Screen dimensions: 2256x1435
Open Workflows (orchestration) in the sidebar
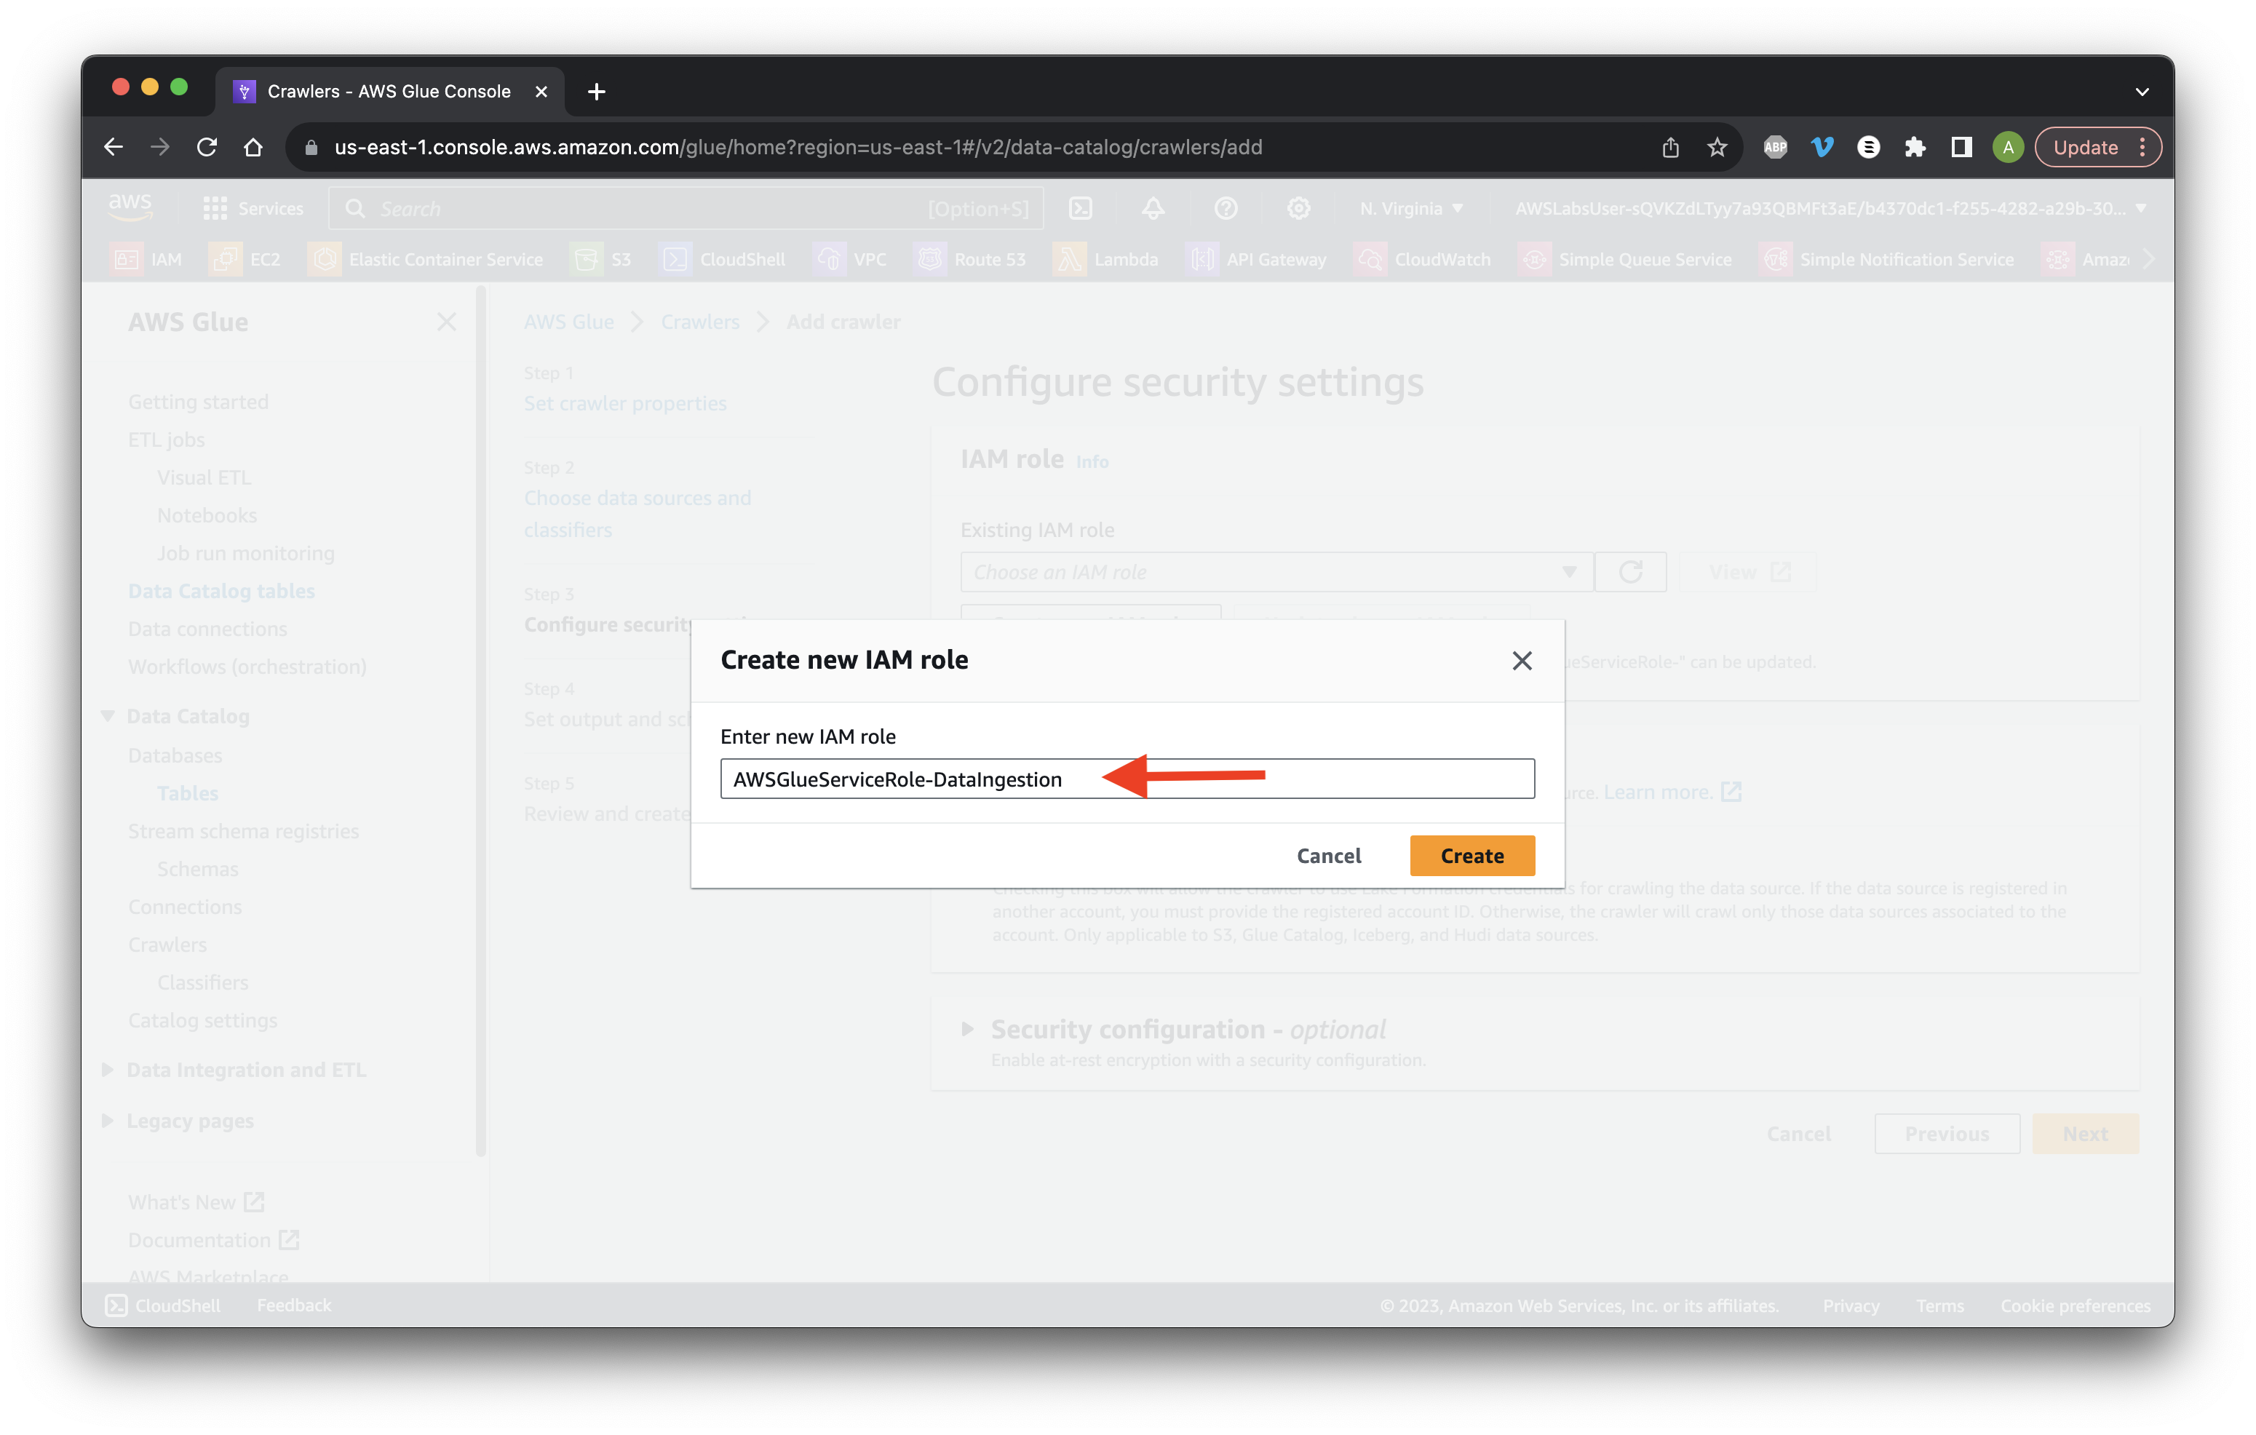247,666
